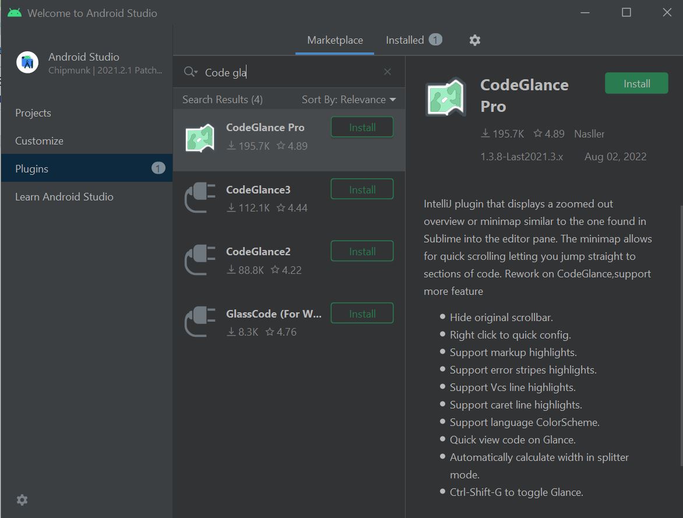
Task: Click the CodeGlance3 plugin icon
Action: (199, 197)
